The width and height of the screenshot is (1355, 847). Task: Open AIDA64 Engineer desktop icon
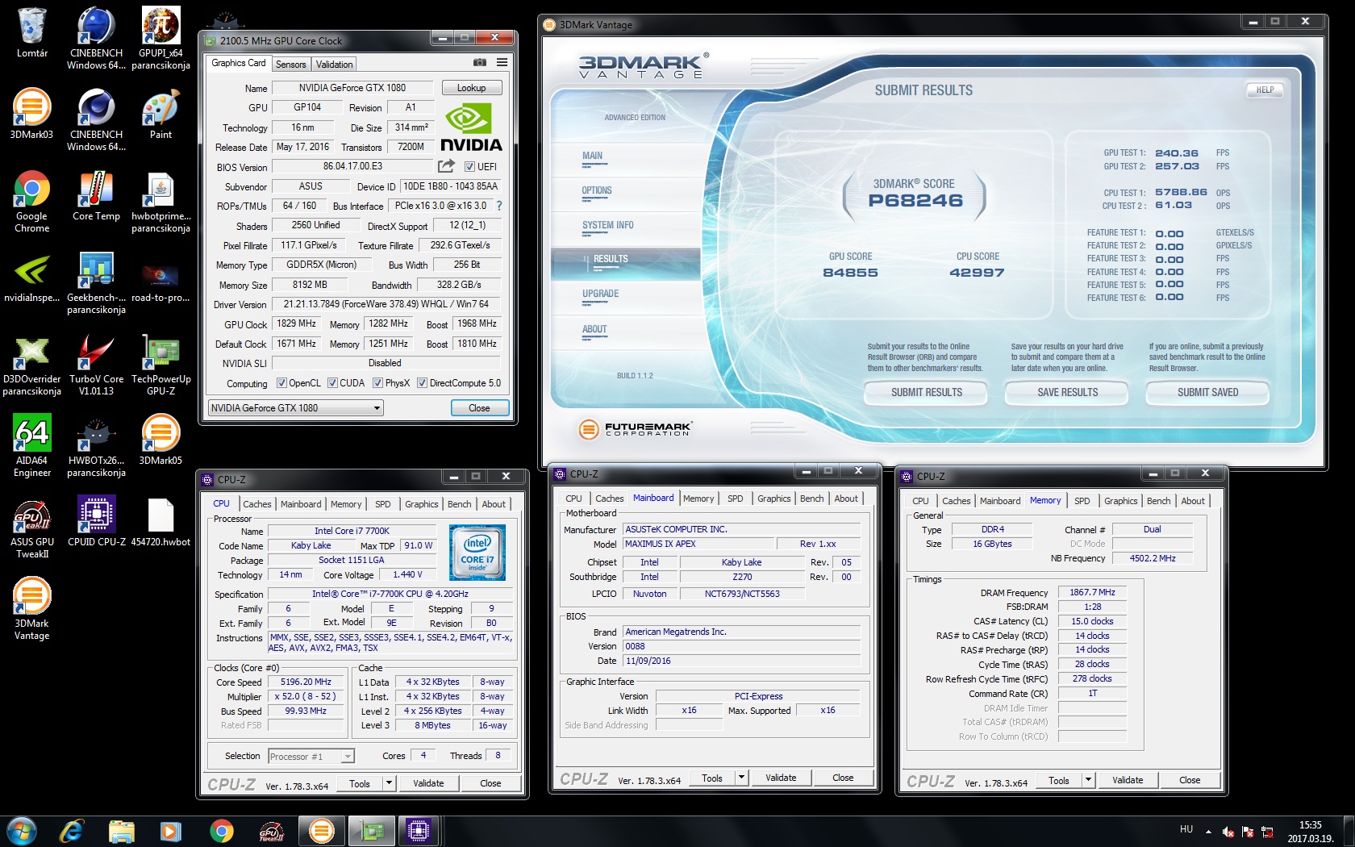[x=31, y=446]
